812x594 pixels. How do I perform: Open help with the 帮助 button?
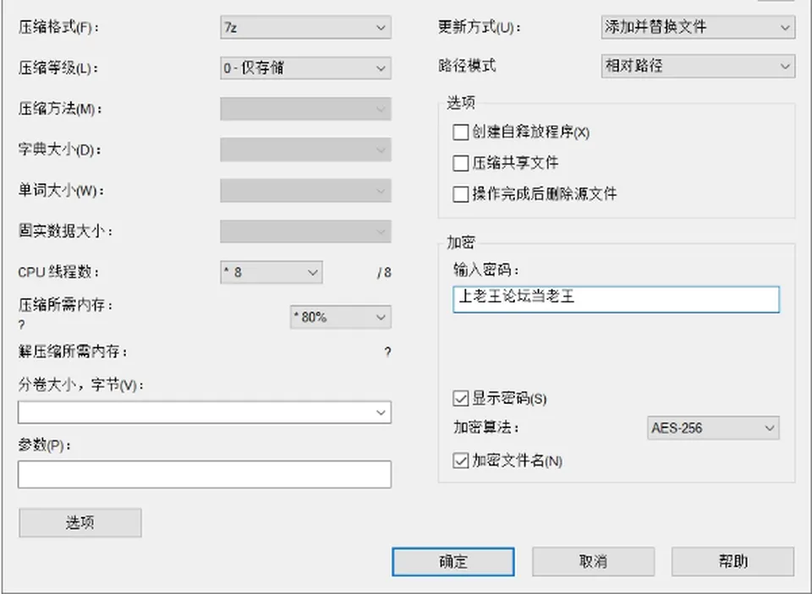(732, 561)
